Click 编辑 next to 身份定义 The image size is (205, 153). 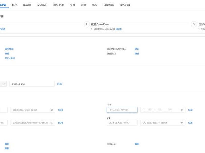(x=137, y=144)
